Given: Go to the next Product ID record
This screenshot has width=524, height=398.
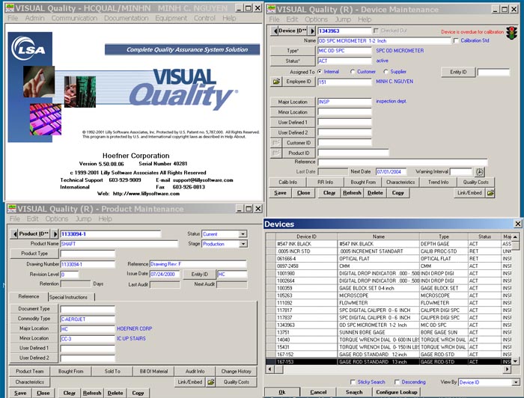Looking at the screenshot, I should (55, 233).
